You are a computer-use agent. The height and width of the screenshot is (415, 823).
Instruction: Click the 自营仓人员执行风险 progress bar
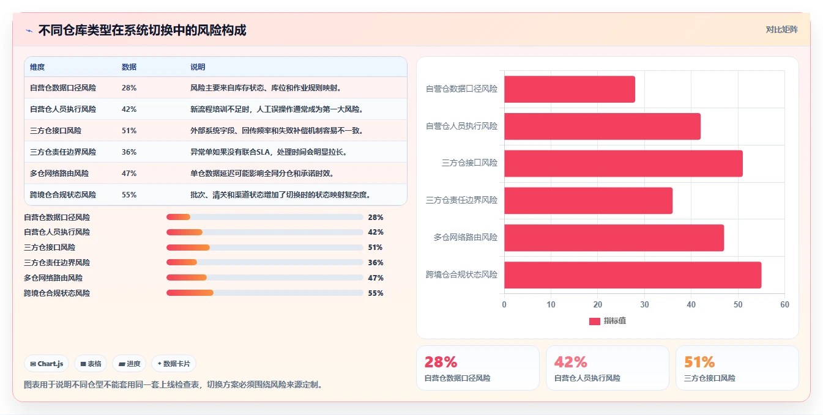click(265, 232)
